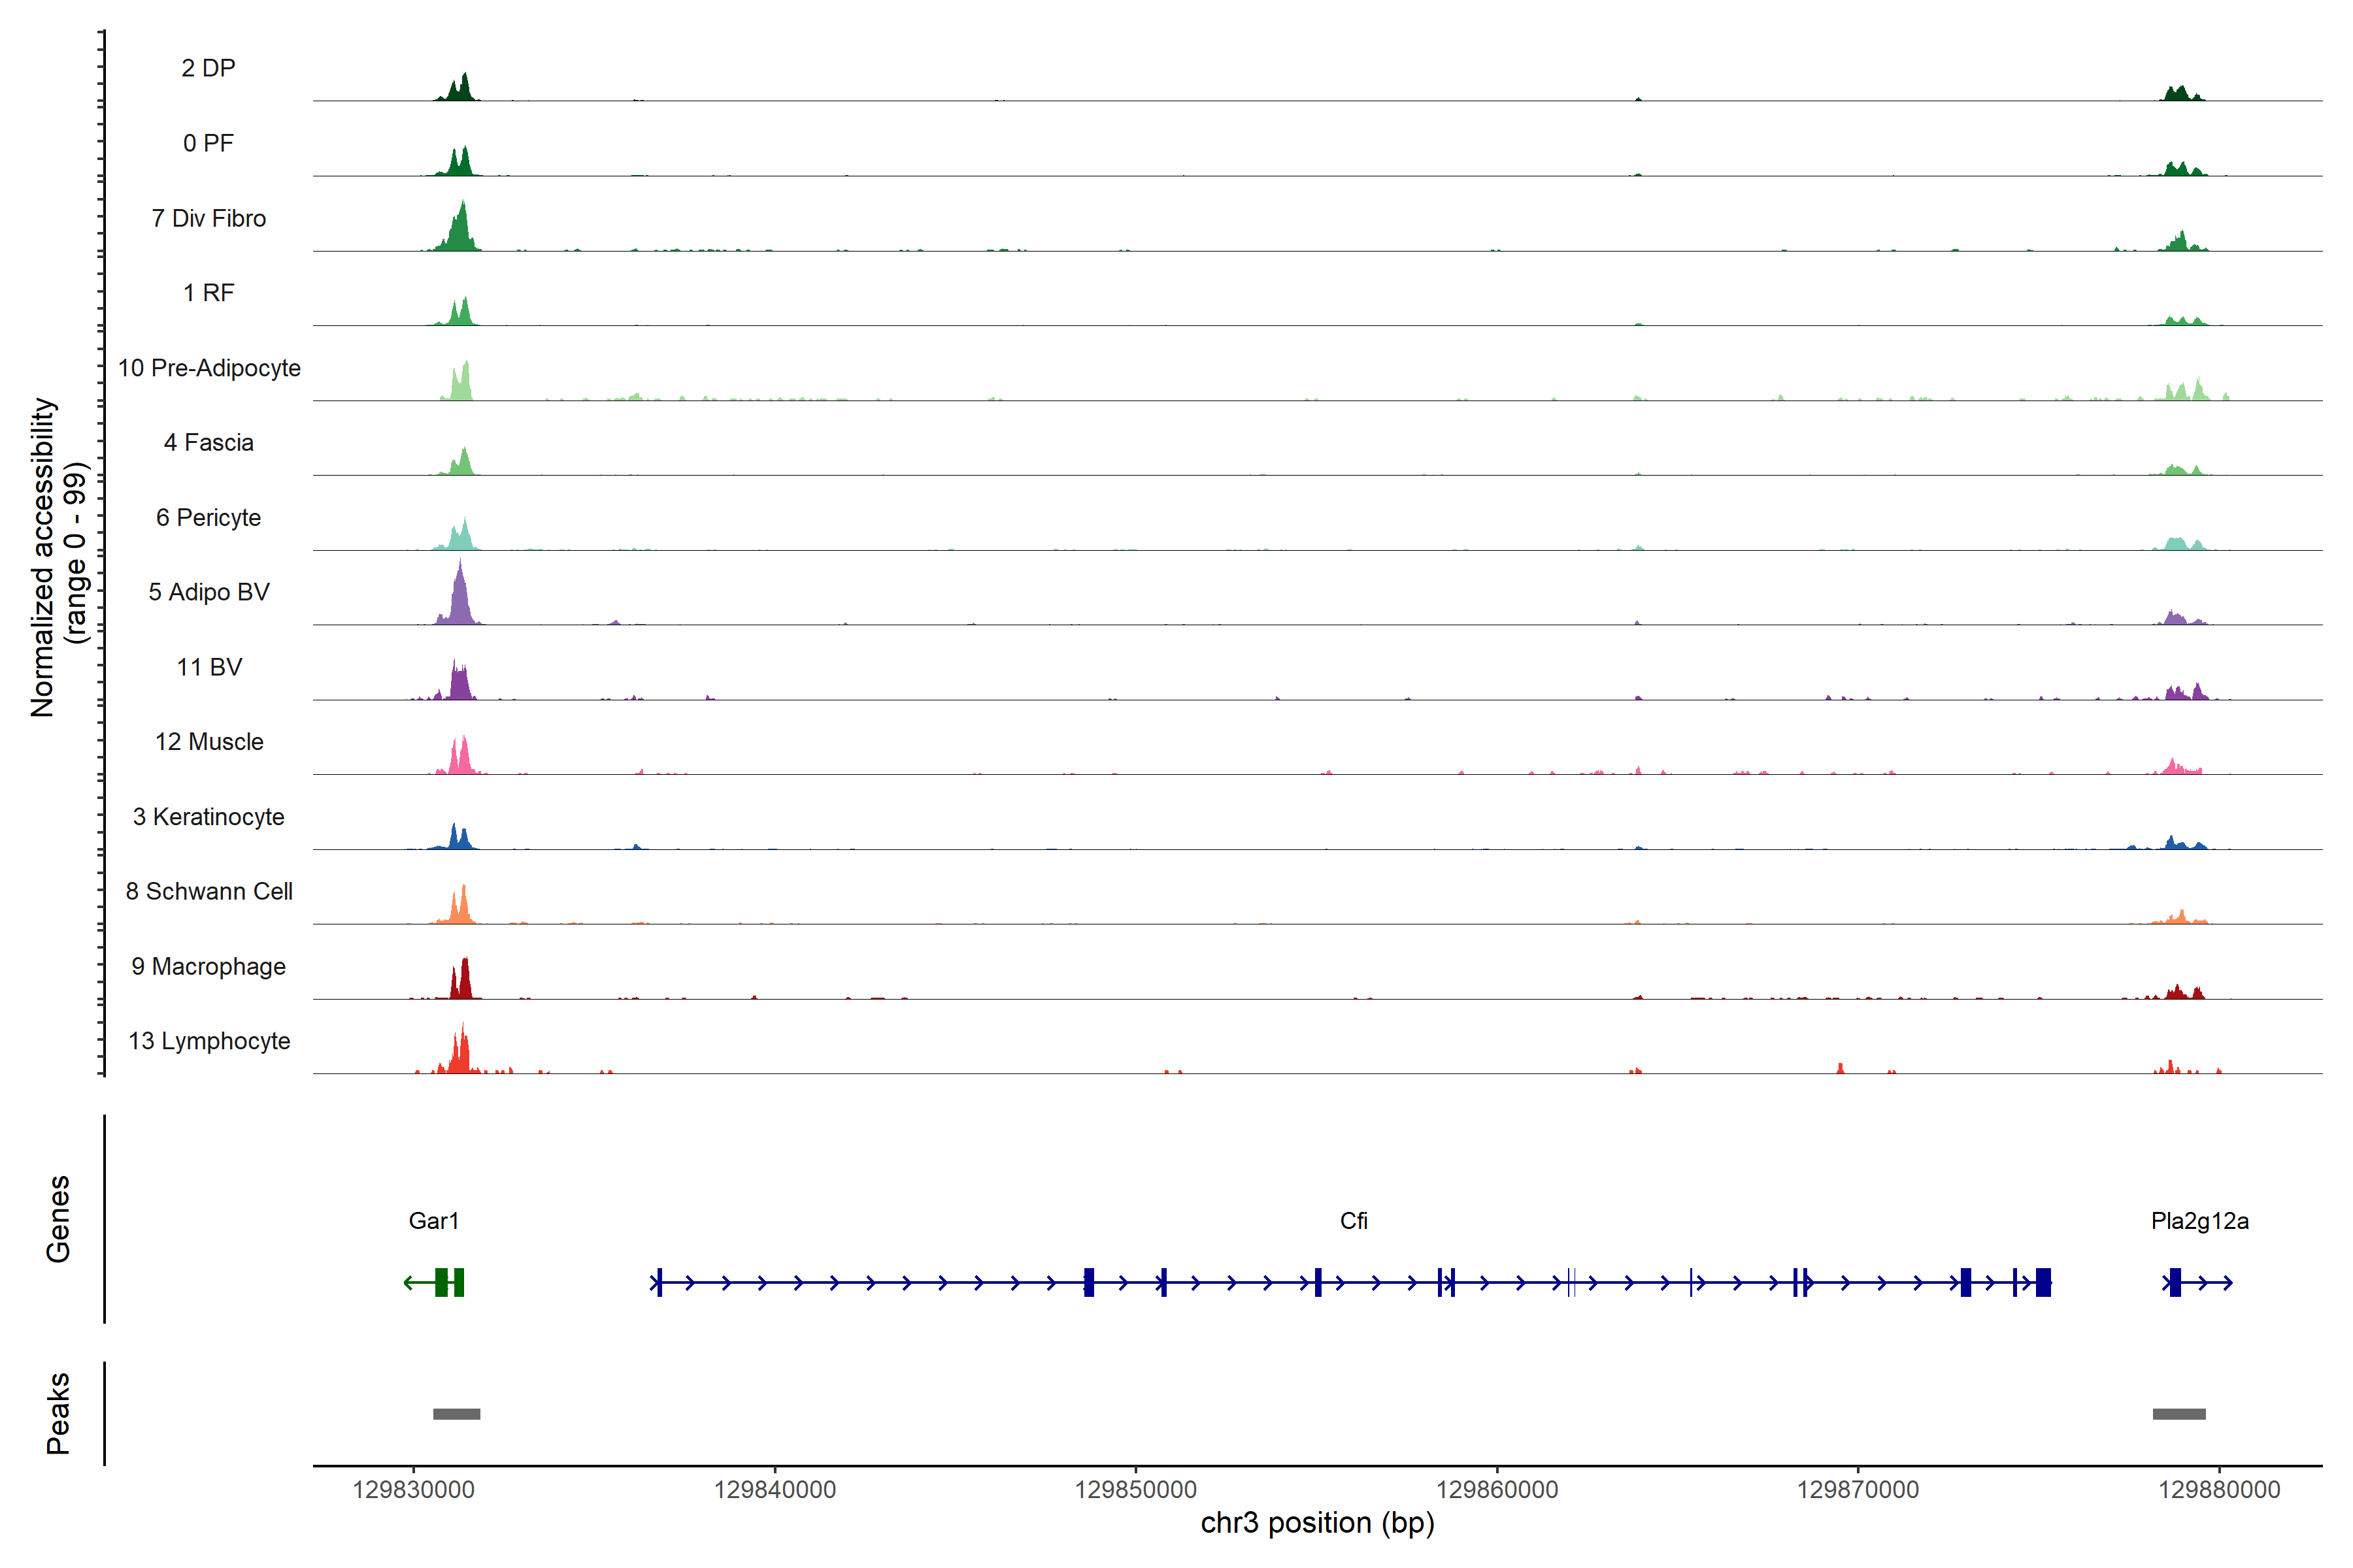This screenshot has width=2353, height=1568.
Task: Select the 9 Macrophage track label
Action: pos(208,966)
